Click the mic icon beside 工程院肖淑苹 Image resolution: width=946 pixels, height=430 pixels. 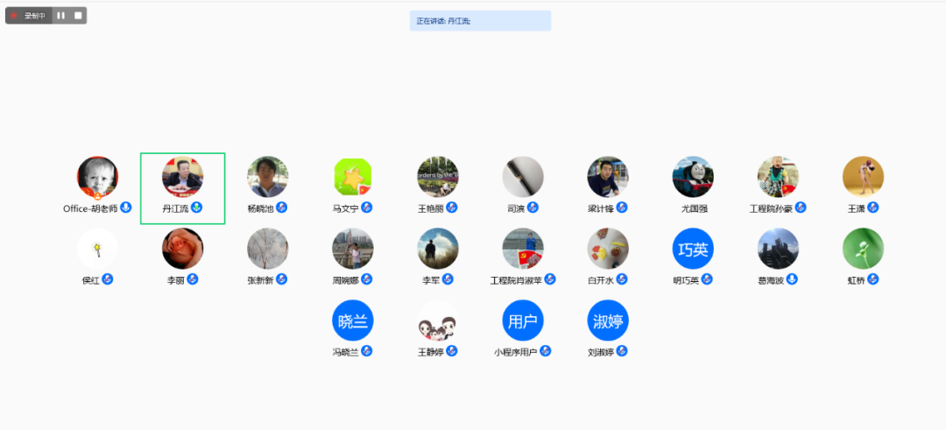point(550,279)
